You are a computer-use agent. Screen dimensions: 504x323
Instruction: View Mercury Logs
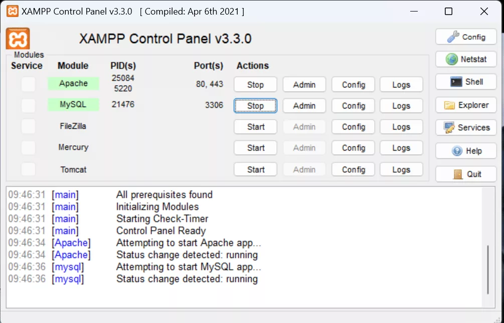point(401,148)
